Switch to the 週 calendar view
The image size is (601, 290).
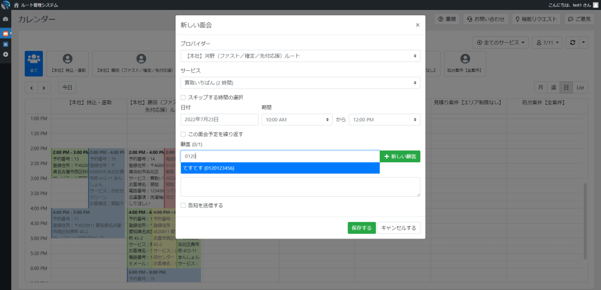coord(553,87)
